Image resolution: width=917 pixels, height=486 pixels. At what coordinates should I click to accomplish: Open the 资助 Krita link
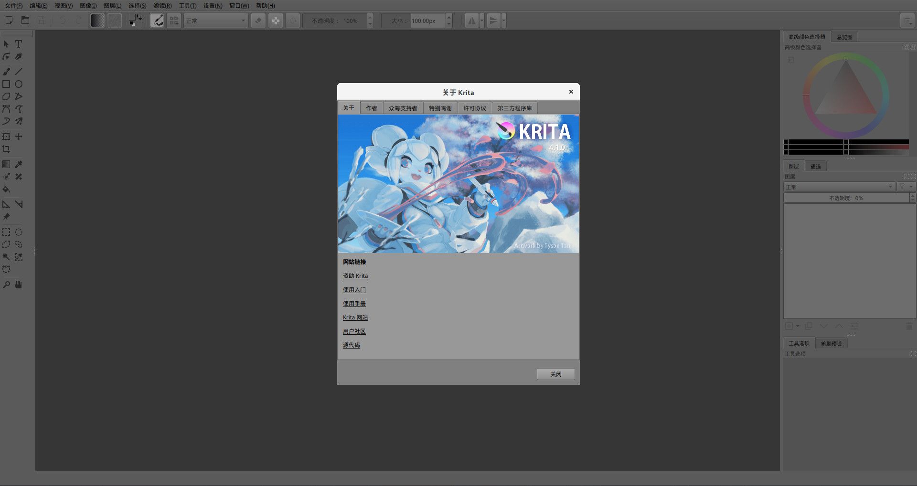tap(355, 276)
